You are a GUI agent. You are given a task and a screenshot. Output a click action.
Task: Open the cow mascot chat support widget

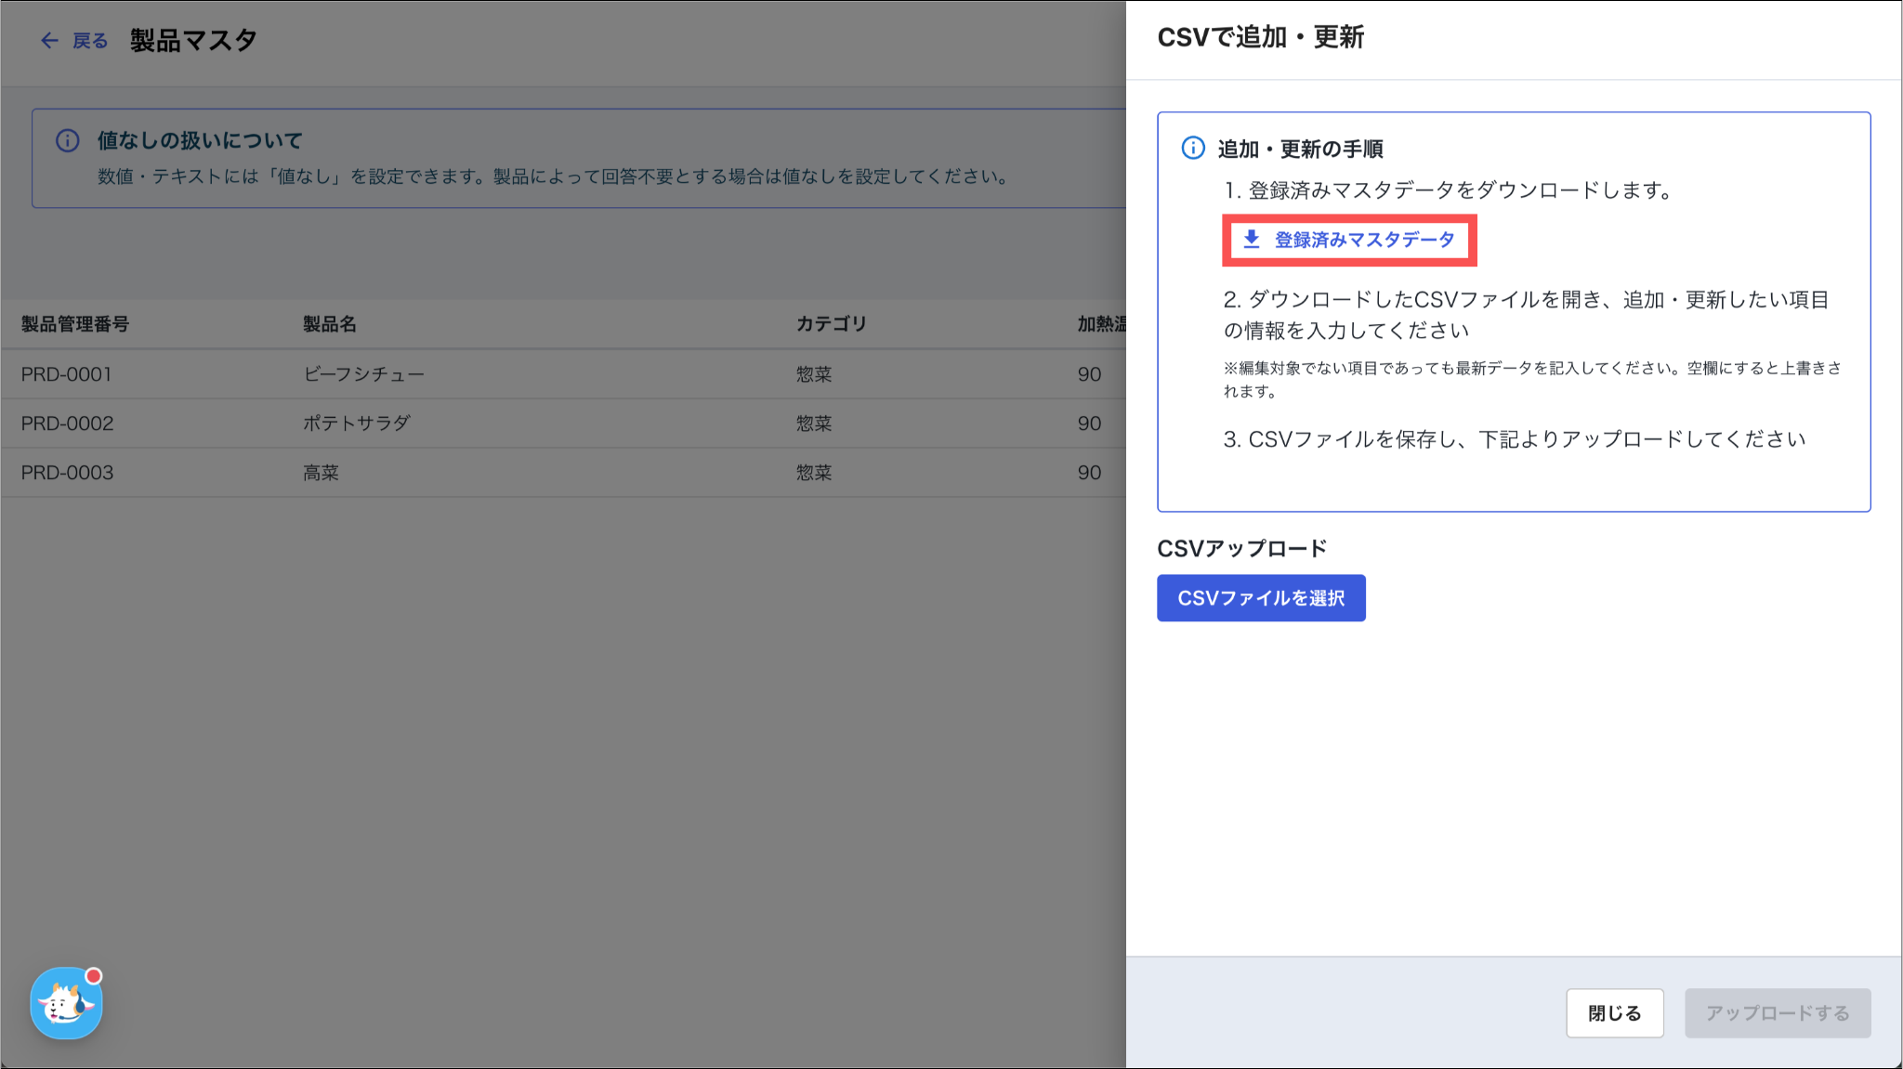[x=66, y=1003]
